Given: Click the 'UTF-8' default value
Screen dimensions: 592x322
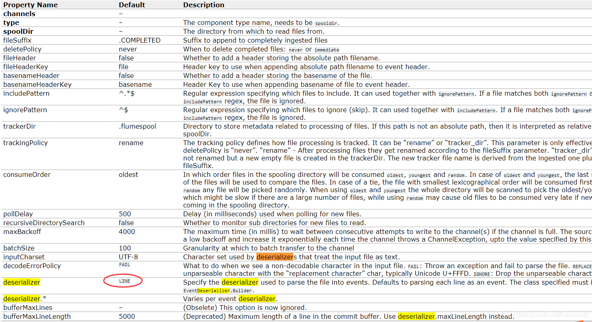Looking at the screenshot, I should coord(128,257).
